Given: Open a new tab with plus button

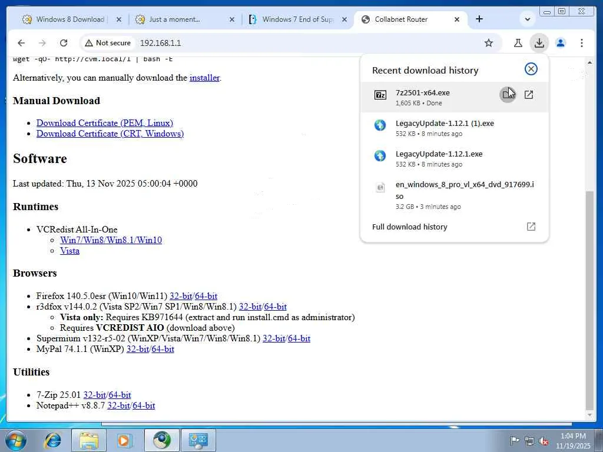Looking at the screenshot, I should click(479, 19).
